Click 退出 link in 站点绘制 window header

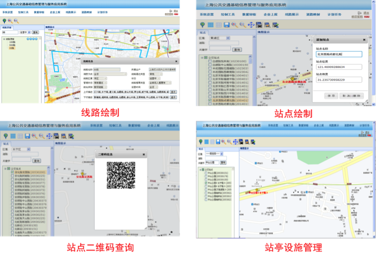coord(366,13)
